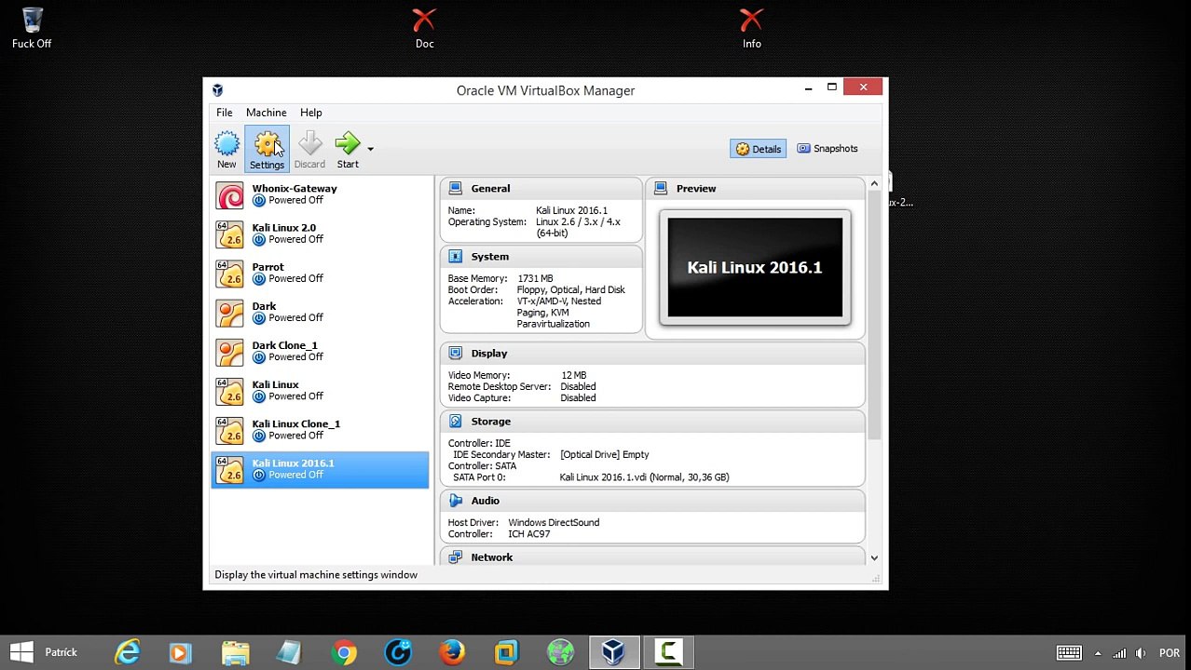Open Google Chrome from taskbar
Viewport: 1191px width, 670px height.
click(x=344, y=652)
